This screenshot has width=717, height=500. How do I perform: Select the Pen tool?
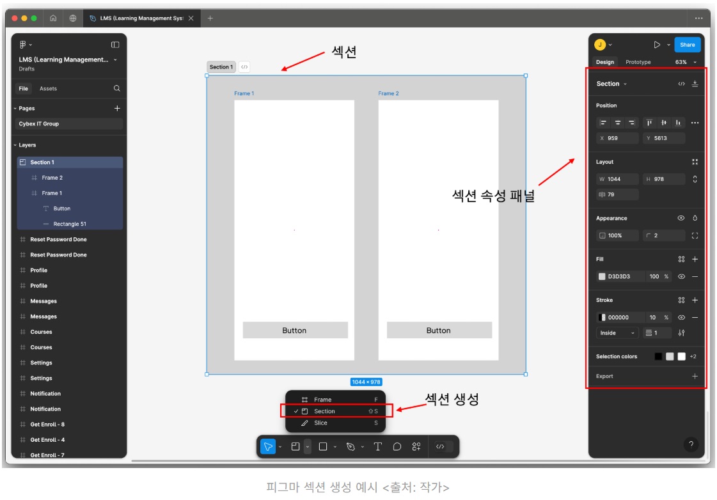(x=351, y=446)
